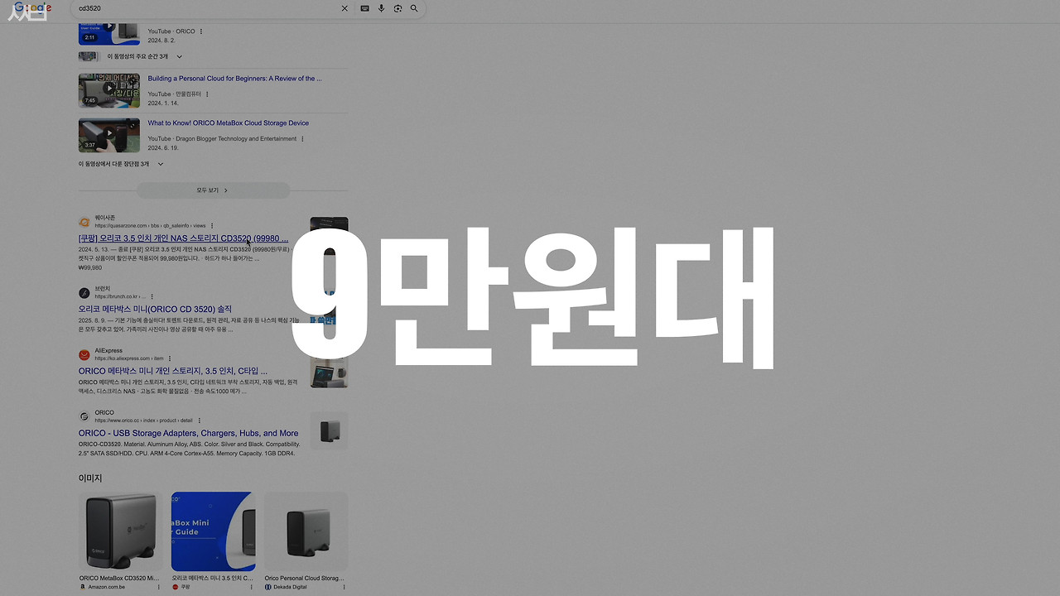Click the search magnifier icon
The image size is (1060, 596).
click(414, 8)
